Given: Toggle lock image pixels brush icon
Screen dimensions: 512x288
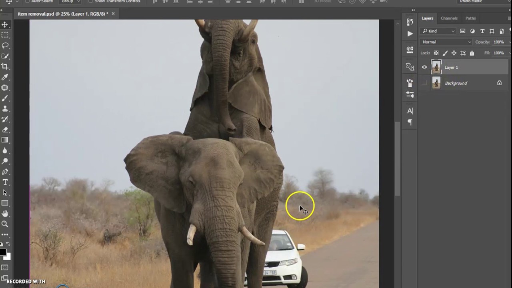Looking at the screenshot, I should (445, 53).
